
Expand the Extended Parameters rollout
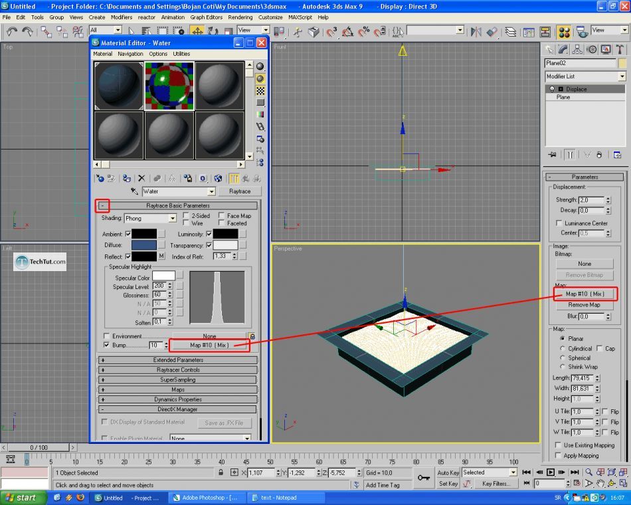tap(178, 360)
